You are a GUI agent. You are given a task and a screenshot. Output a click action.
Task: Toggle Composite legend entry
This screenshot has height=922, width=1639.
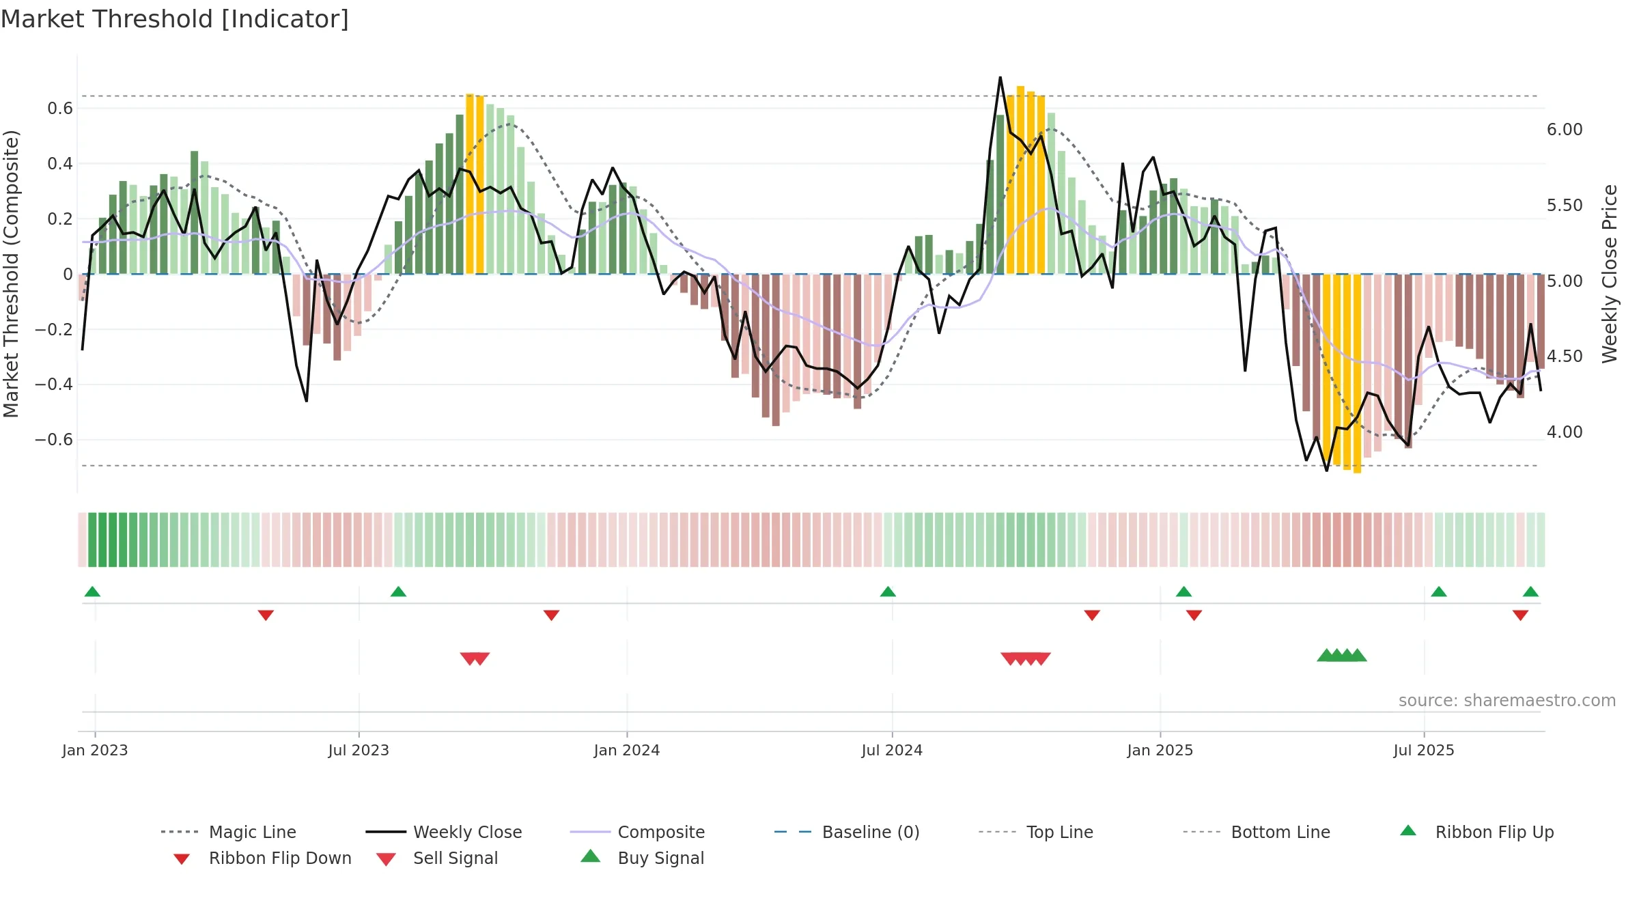pyautogui.click(x=637, y=832)
